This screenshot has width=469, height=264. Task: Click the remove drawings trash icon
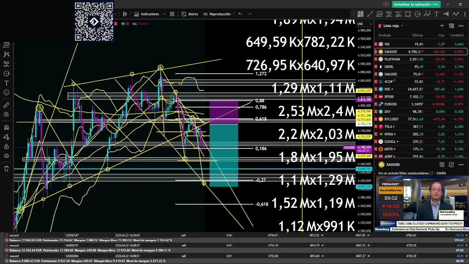pos(6,169)
